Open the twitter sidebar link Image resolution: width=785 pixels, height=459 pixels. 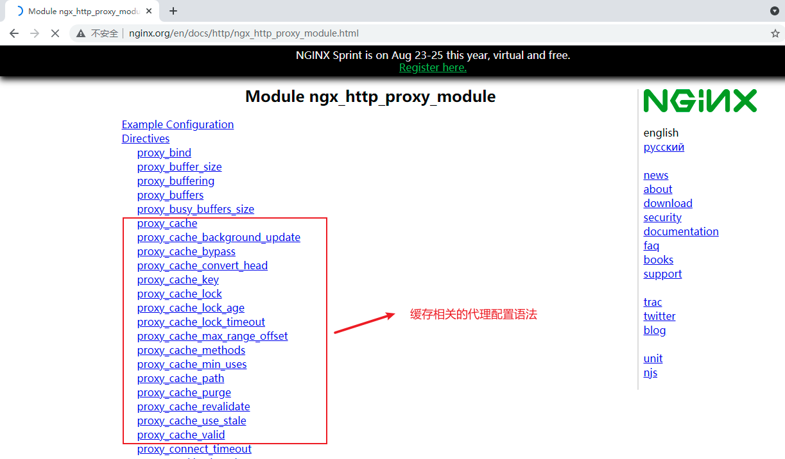(x=659, y=316)
